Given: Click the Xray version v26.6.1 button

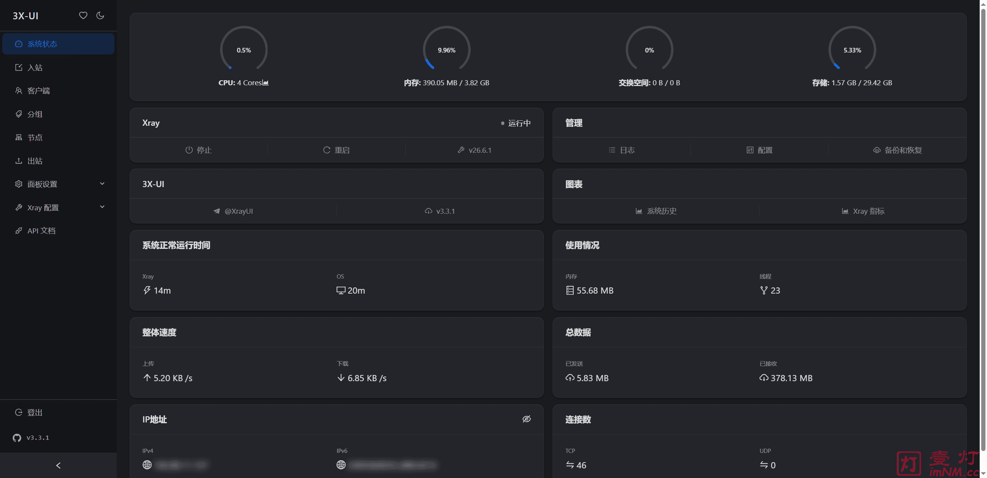Looking at the screenshot, I should pyautogui.click(x=475, y=150).
